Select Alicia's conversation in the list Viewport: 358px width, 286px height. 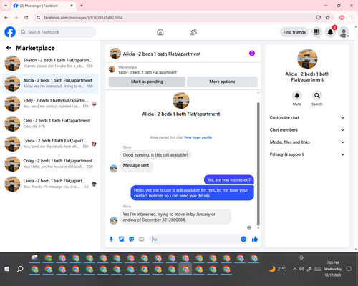50,84
